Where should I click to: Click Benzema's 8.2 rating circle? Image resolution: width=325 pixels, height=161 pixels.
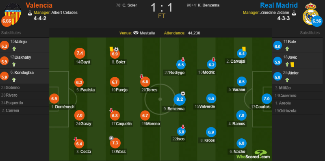pos(180,99)
